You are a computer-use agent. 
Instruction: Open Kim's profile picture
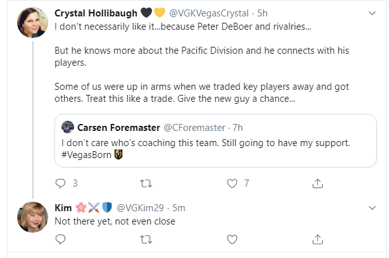pyautogui.click(x=32, y=217)
